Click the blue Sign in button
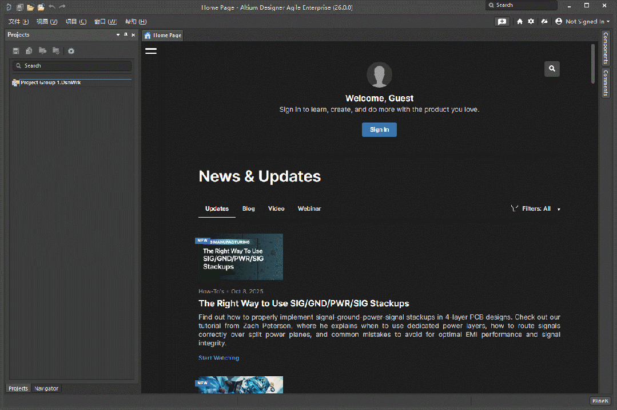This screenshot has width=617, height=410. click(x=379, y=130)
